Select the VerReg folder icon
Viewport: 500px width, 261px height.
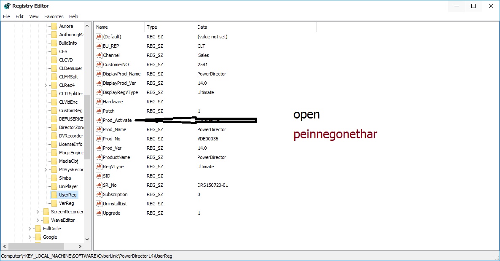tap(54, 203)
